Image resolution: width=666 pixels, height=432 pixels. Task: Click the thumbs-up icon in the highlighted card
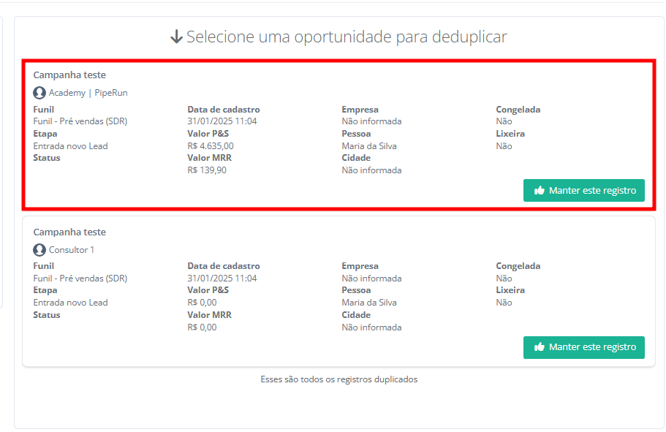(x=540, y=190)
